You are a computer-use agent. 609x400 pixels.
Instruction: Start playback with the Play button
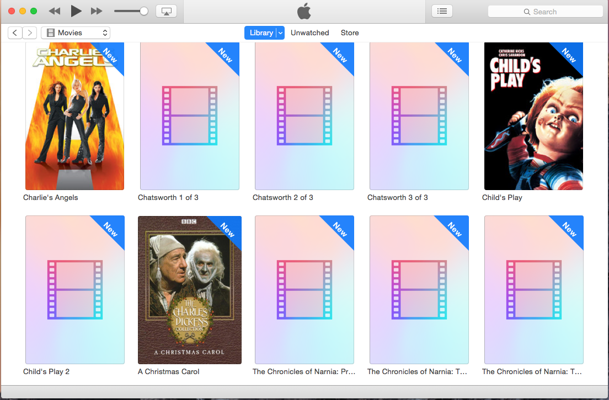tap(76, 11)
